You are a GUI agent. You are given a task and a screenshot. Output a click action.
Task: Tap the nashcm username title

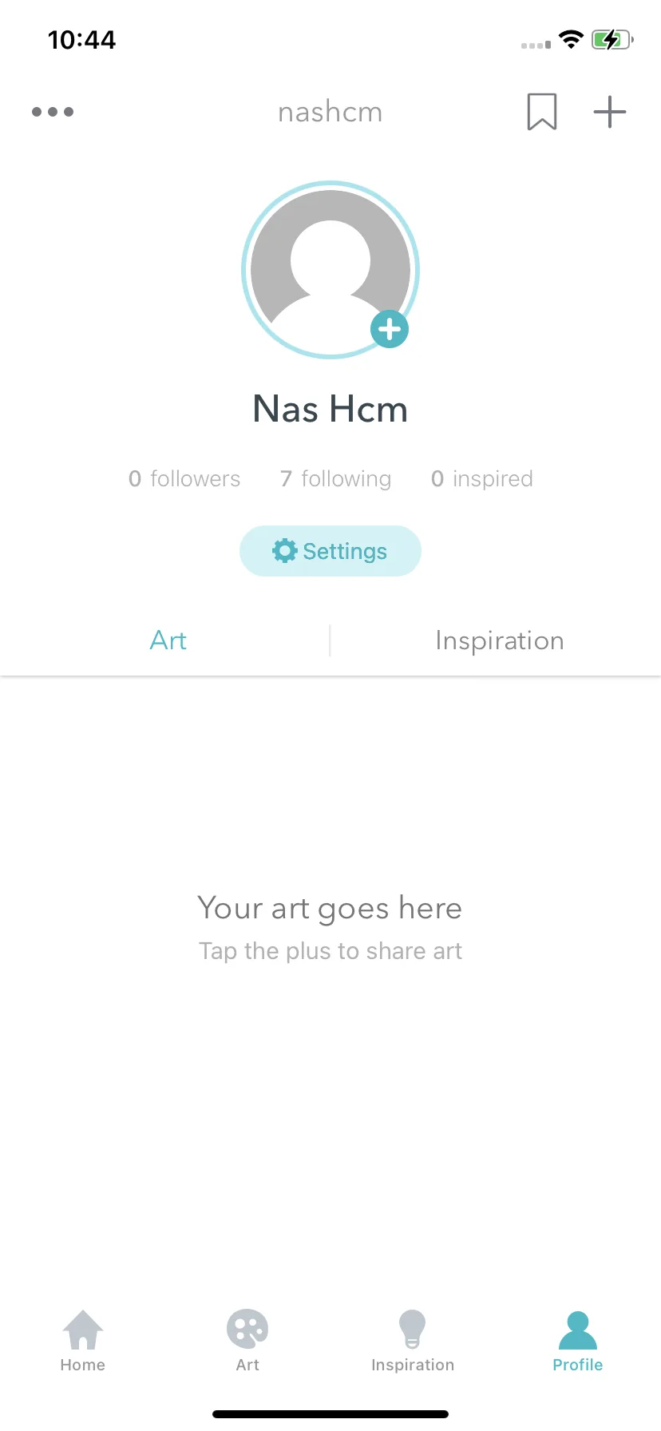point(330,112)
